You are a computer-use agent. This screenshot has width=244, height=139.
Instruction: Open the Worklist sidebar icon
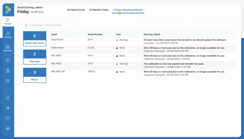click(8, 21)
